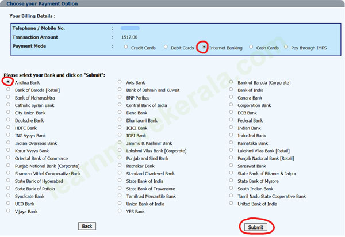Image resolution: width=345 pixels, height=237 pixels.
Task: Select HDFC Bank
Action: (x=9, y=127)
